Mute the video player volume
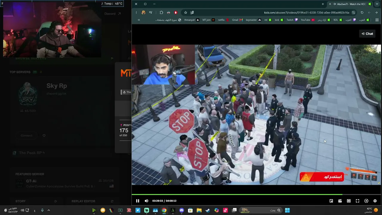This screenshot has height=215, width=382. coord(147,201)
